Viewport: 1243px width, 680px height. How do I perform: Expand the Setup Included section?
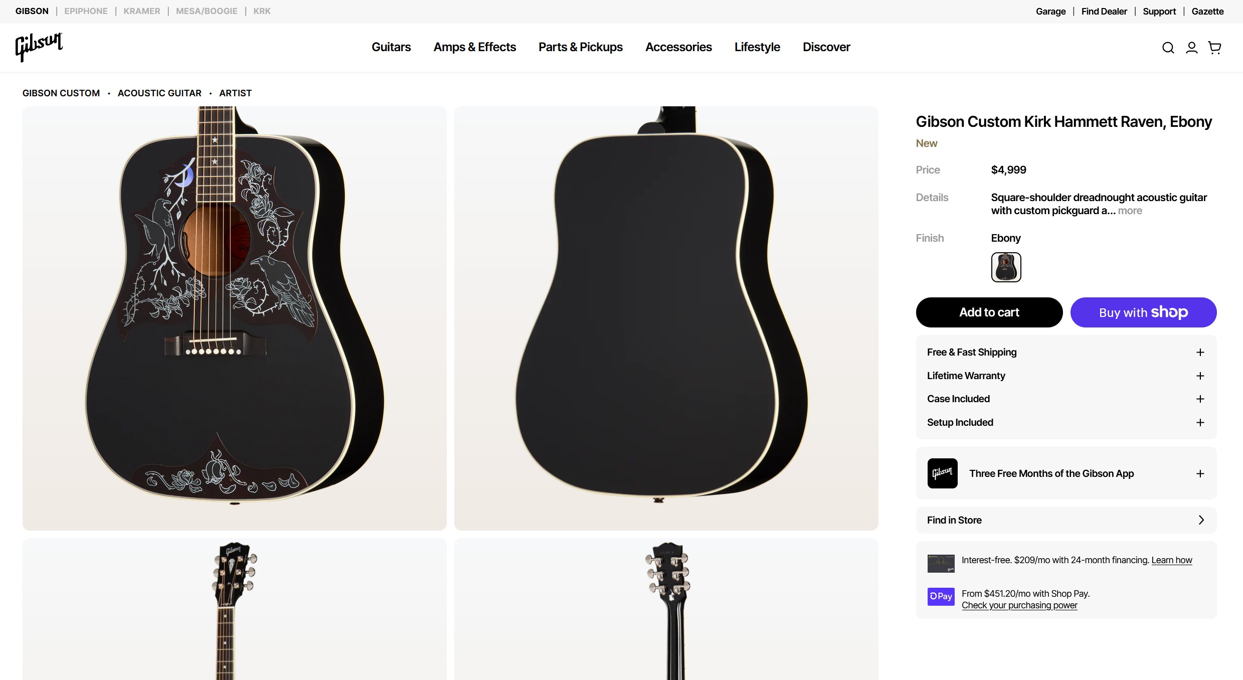tap(1200, 423)
